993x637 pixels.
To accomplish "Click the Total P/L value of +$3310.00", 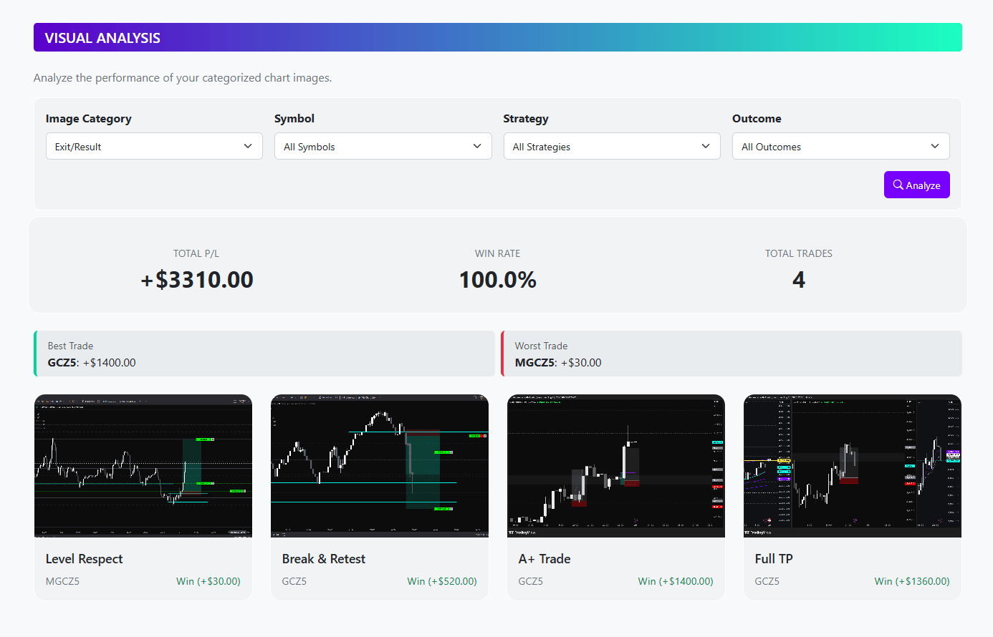I will (x=196, y=279).
